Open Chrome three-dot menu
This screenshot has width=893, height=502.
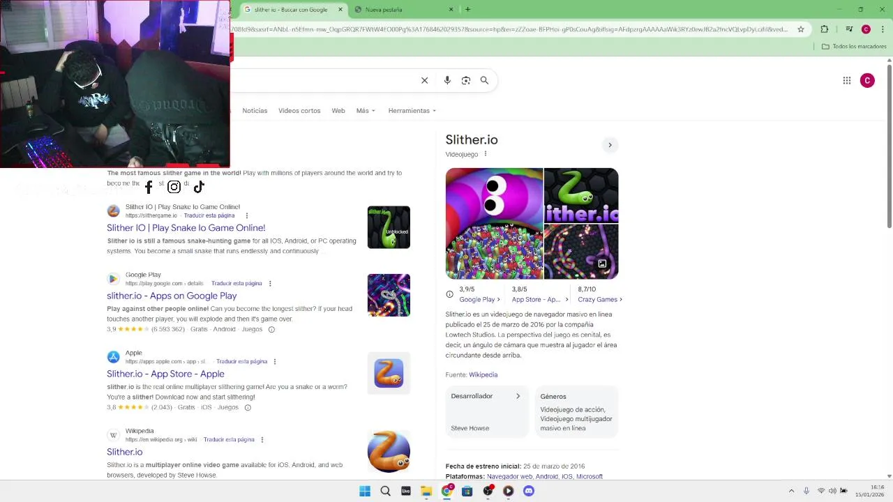(x=883, y=29)
